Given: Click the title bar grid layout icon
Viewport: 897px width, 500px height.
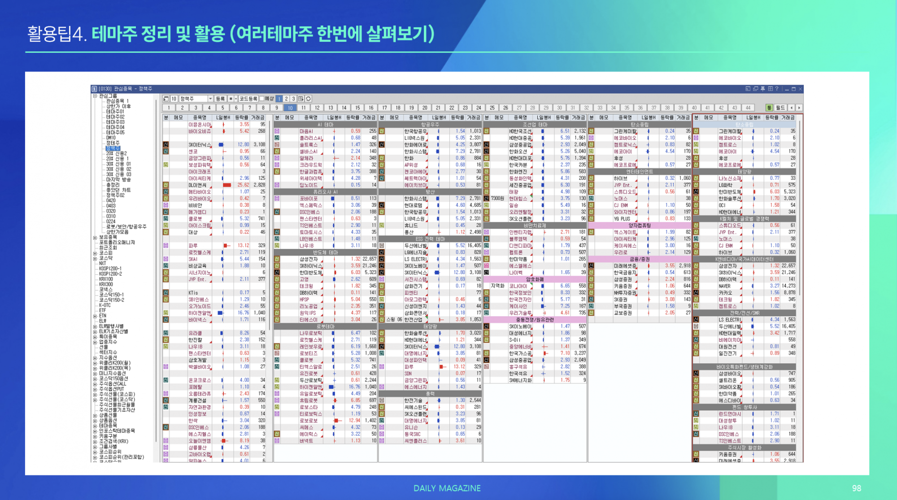Looking at the screenshot, I should click(x=770, y=89).
